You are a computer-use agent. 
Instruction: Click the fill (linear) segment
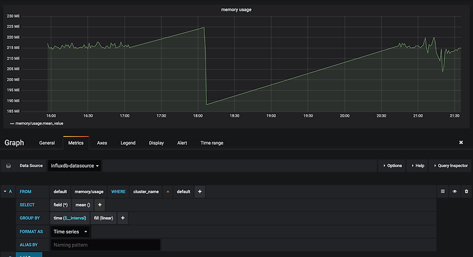[x=104, y=218]
